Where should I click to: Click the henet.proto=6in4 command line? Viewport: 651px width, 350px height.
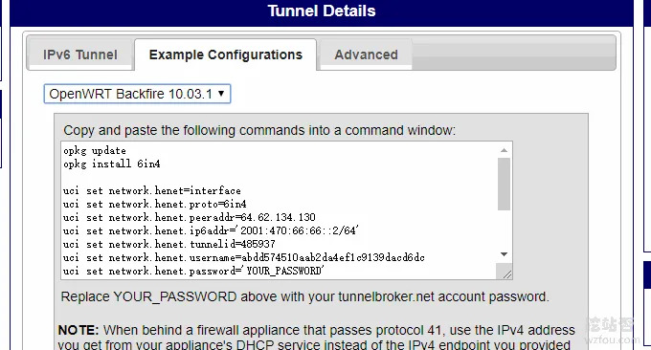coord(155,204)
